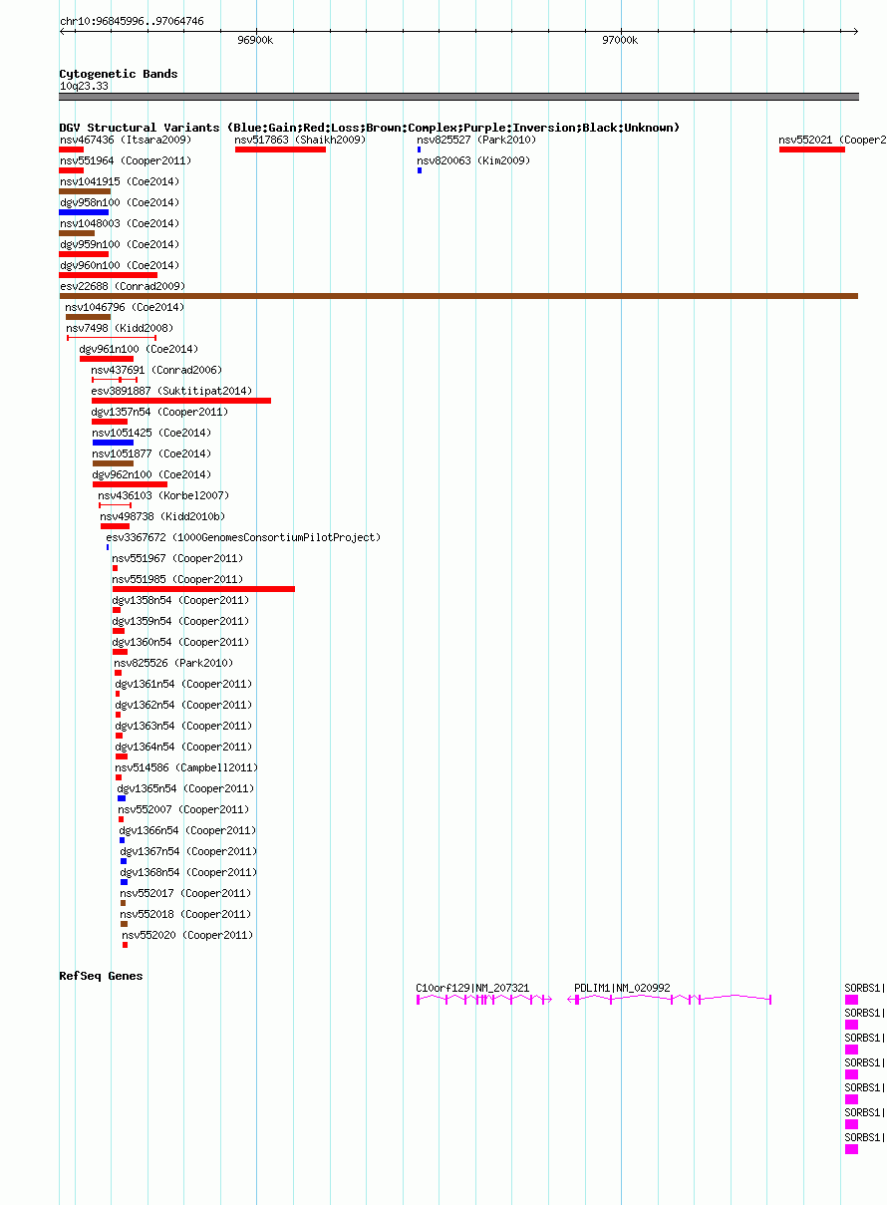Open the Cytogenetic Bands track title
Image resolution: width=887 pixels, height=1205 pixels.
point(119,74)
